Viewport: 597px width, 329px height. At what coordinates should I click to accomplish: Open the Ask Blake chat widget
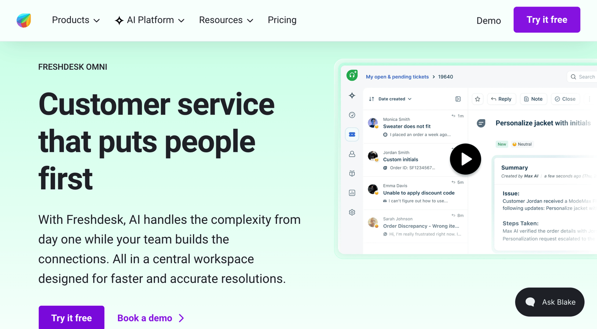coord(550,302)
